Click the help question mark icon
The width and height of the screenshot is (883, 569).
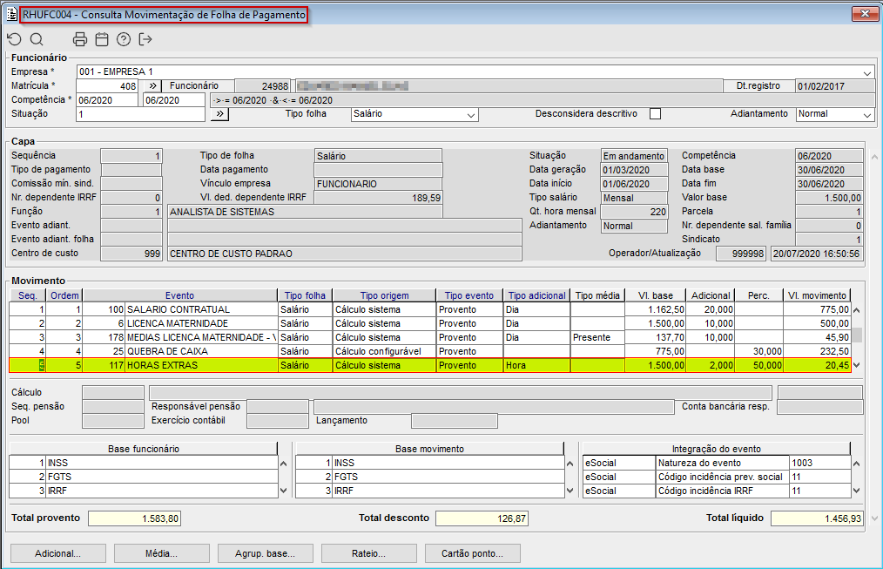coord(124,39)
